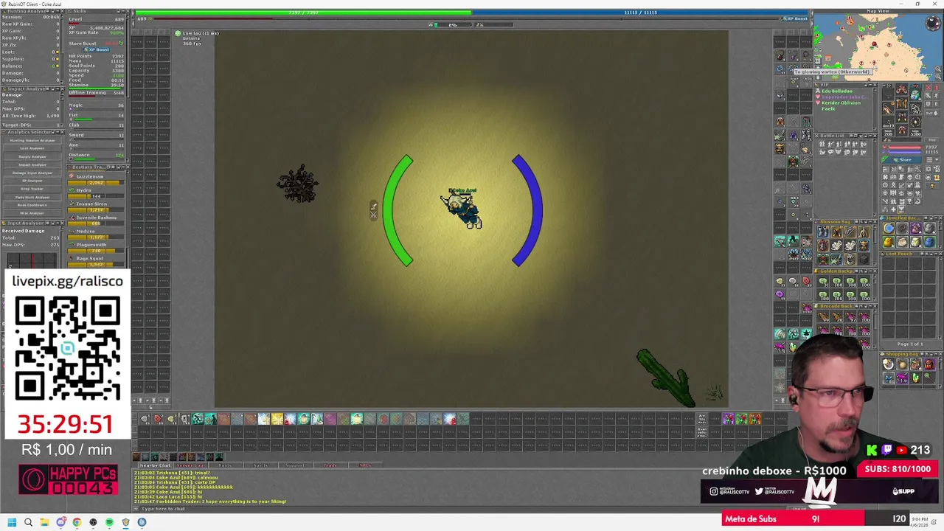
Task: Switch to the Nearby Chat tab
Action: tap(155, 465)
